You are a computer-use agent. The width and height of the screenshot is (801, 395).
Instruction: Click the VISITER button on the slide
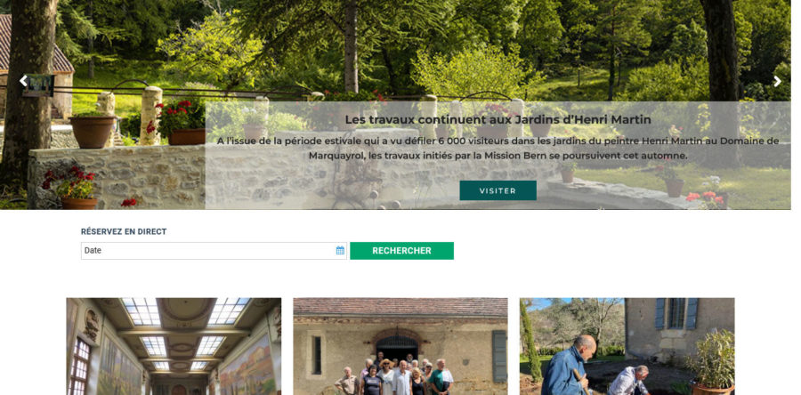[498, 190]
